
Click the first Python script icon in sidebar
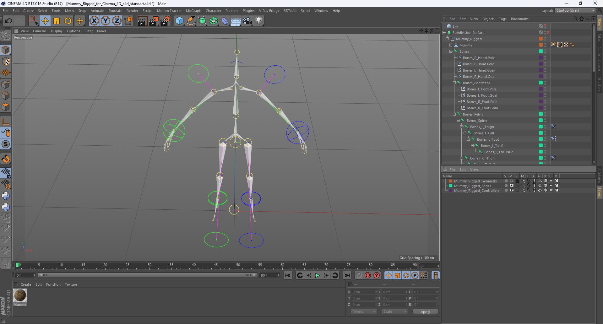tap(6, 196)
